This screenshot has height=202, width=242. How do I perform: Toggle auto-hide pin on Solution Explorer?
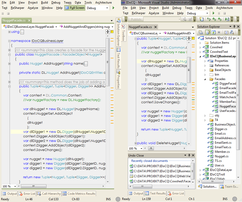pyautogui.click(x=234, y=27)
